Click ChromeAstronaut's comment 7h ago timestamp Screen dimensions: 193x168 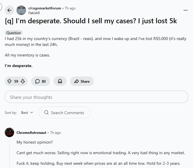(56, 133)
